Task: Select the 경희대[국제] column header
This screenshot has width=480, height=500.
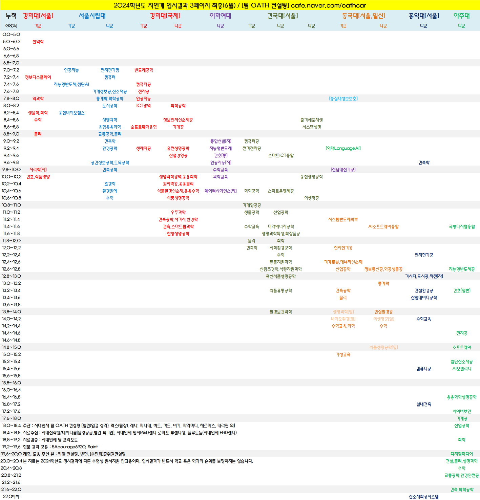Action: coord(165,16)
